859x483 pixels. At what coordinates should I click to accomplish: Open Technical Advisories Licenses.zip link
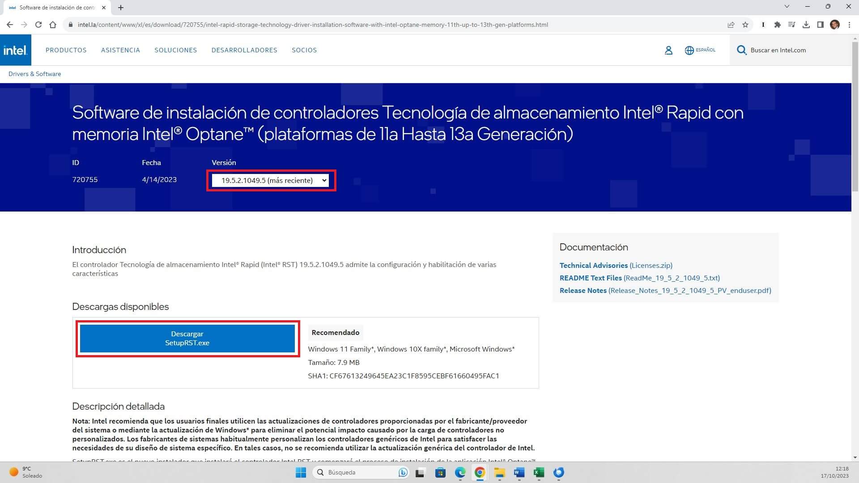click(x=616, y=265)
